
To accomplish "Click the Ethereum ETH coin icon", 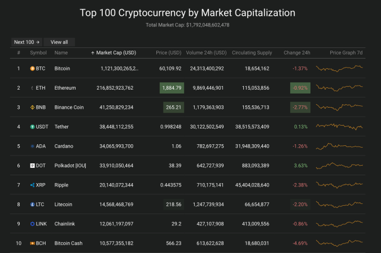I will point(32,88).
